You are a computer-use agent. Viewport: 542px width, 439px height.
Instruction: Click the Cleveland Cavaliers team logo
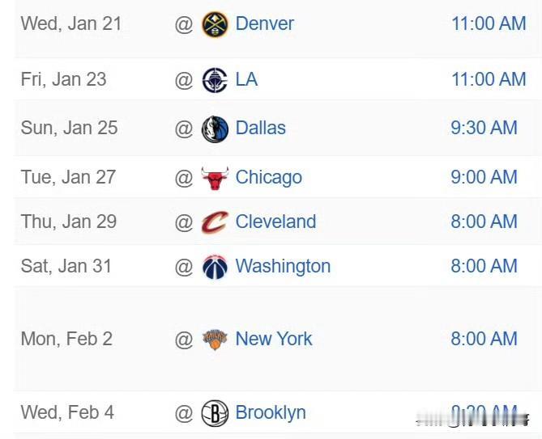215,222
